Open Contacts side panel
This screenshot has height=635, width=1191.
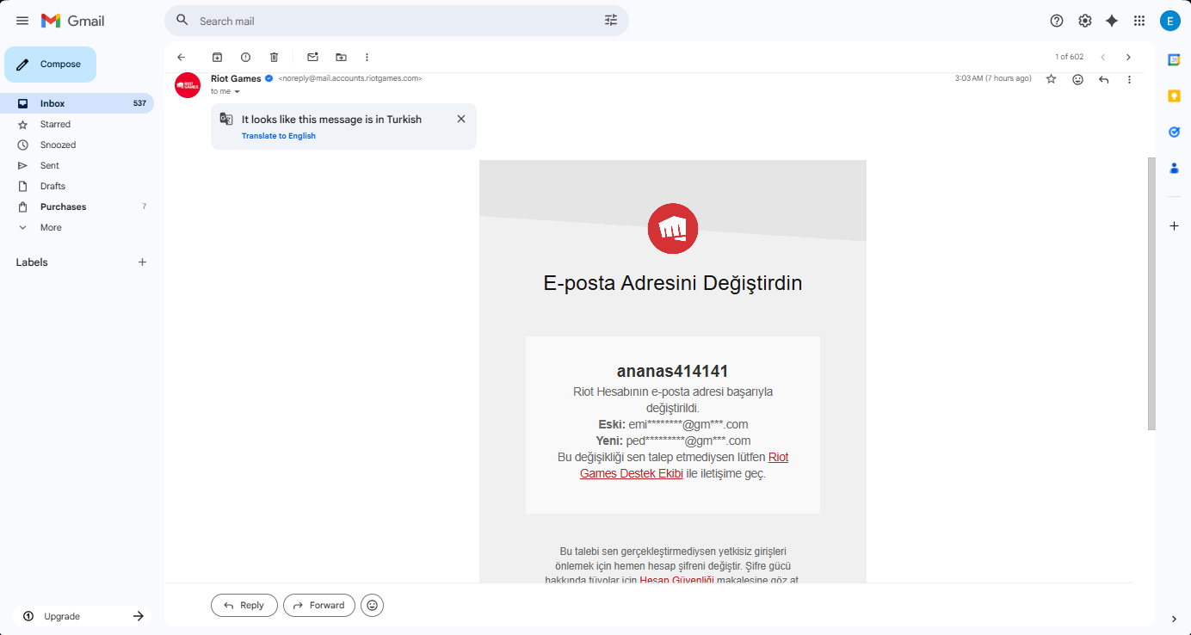tap(1174, 168)
